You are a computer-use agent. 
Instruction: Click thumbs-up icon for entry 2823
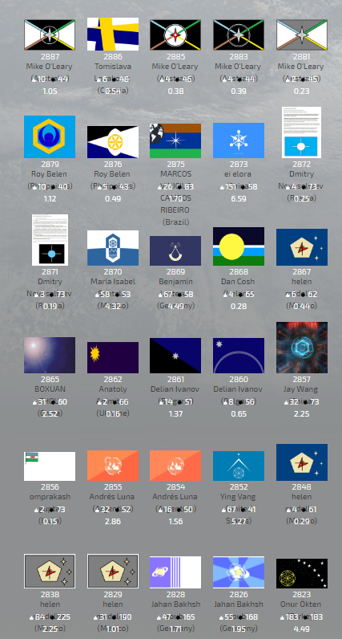pyautogui.click(x=282, y=617)
